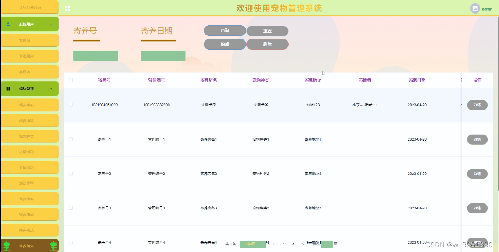Open 宠物种类 in the sidebar
Viewport: 499px width, 252px height.
tap(30, 136)
